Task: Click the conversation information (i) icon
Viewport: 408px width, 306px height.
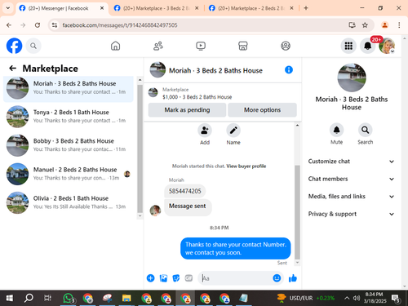Action: (289, 70)
